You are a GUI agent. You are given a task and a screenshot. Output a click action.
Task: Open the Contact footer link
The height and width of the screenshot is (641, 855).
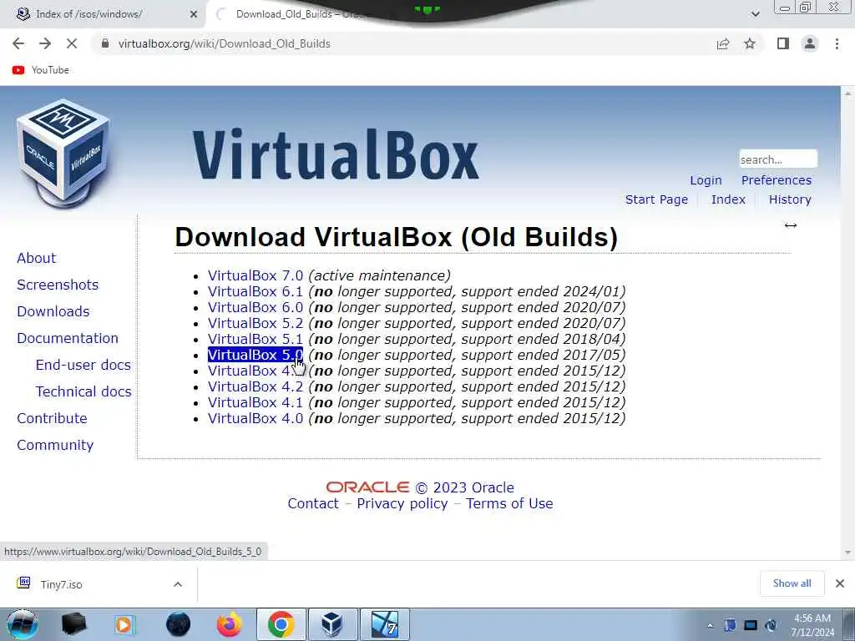pyautogui.click(x=313, y=503)
